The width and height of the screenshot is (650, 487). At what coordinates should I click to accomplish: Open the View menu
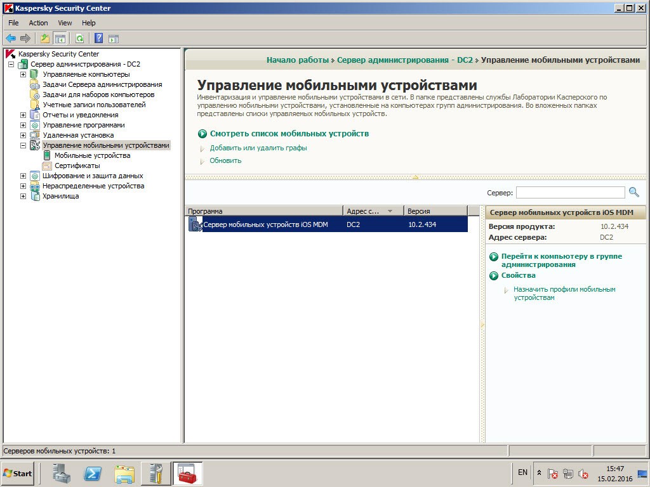(65, 23)
